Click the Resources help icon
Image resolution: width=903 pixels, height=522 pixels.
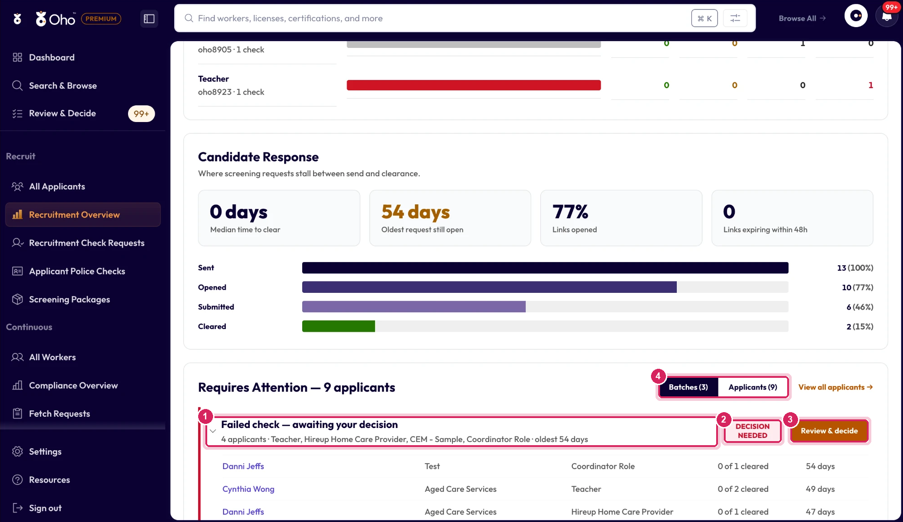[17, 480]
